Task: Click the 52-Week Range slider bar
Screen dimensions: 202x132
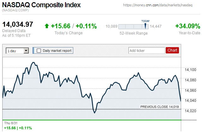Action: pos(133,27)
